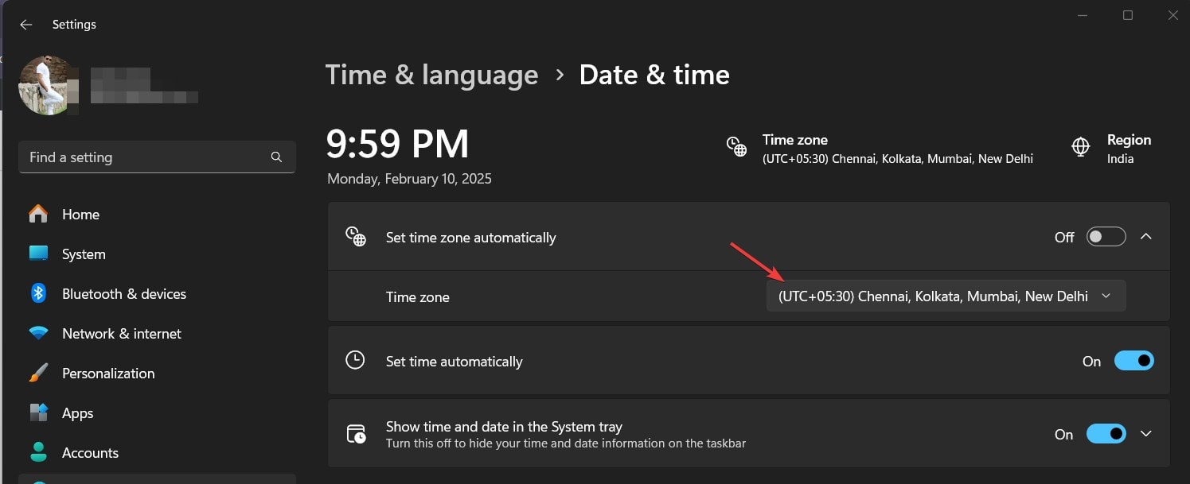Expand the System tray time options
Viewport: 1190px width, 484px height.
click(1146, 434)
